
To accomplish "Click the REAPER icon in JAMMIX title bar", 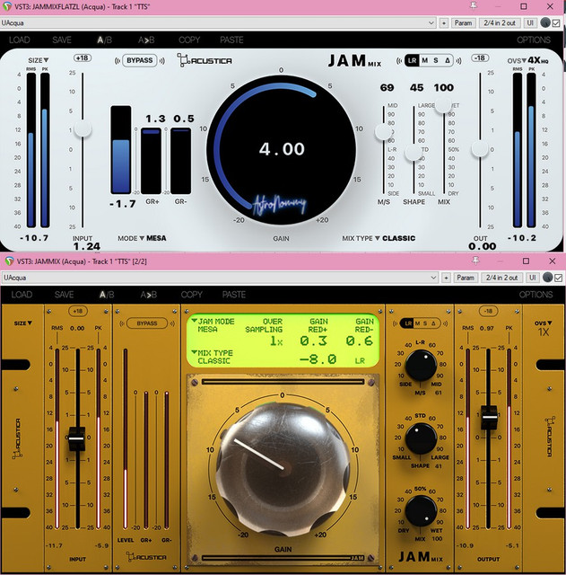I will [x=9, y=261].
